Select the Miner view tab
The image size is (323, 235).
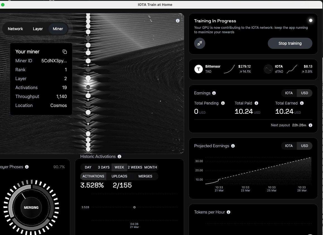58,29
